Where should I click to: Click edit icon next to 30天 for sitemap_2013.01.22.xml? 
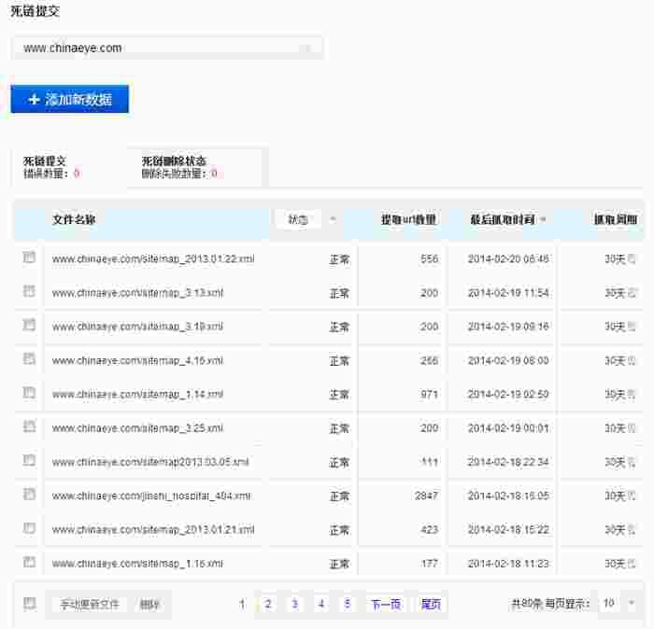pos(632,259)
